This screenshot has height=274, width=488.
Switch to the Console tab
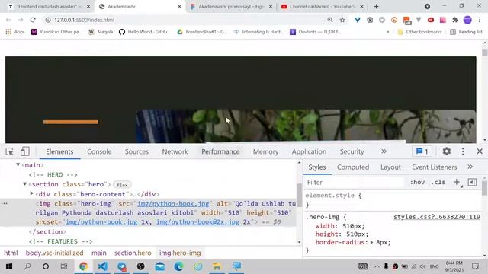tap(99, 151)
